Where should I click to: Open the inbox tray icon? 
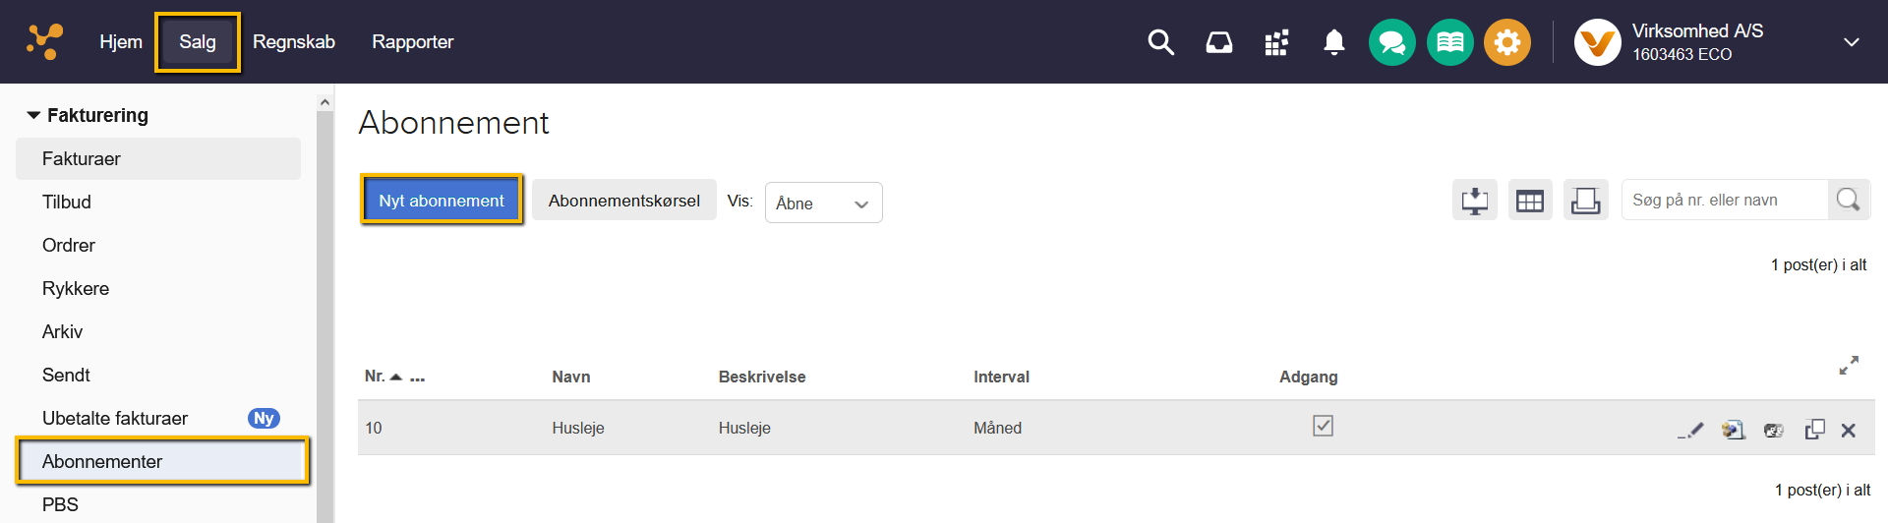tap(1219, 42)
